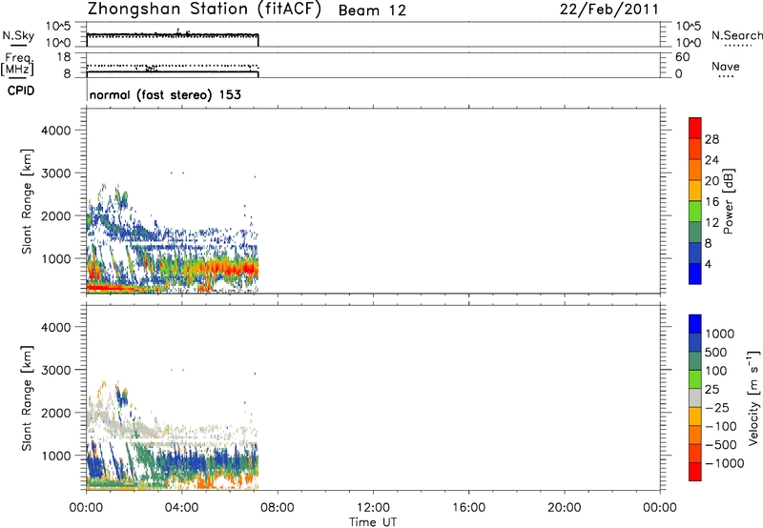The width and height of the screenshot is (763, 528).
Task: Click the normal (fast stereo) 153 text
Action: click(164, 94)
